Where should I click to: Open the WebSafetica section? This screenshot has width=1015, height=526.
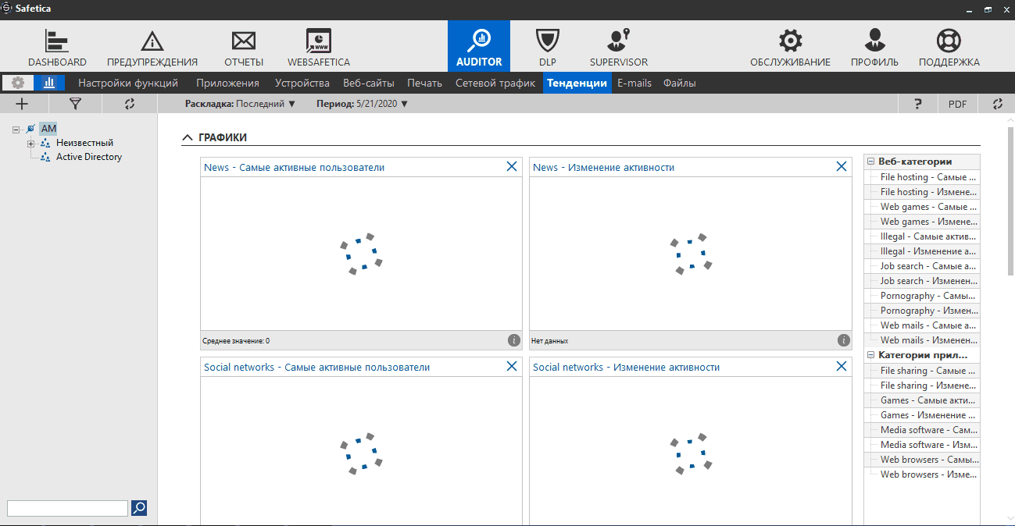pos(319,47)
